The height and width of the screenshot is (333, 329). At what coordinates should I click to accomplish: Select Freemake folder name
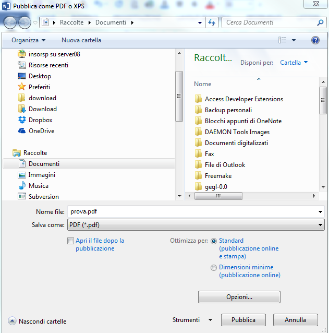(218, 176)
